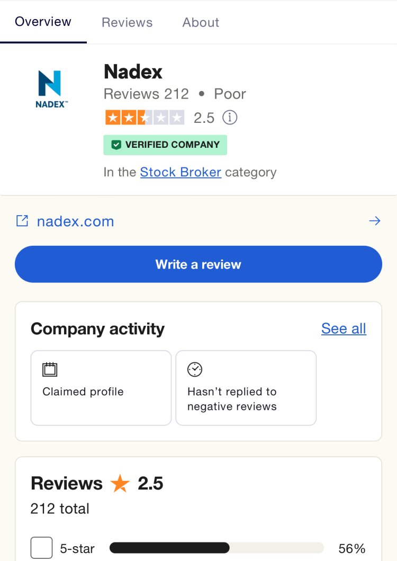Viewport: 397px width, 561px height.
Task: Click the right arrow next to nadex.com
Action: point(374,221)
